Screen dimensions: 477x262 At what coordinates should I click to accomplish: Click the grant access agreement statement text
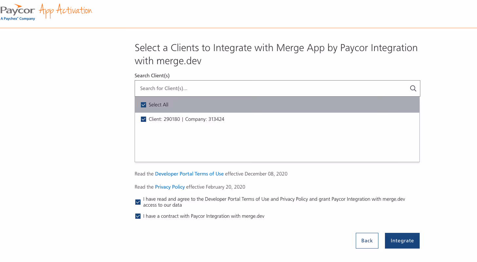(x=274, y=202)
